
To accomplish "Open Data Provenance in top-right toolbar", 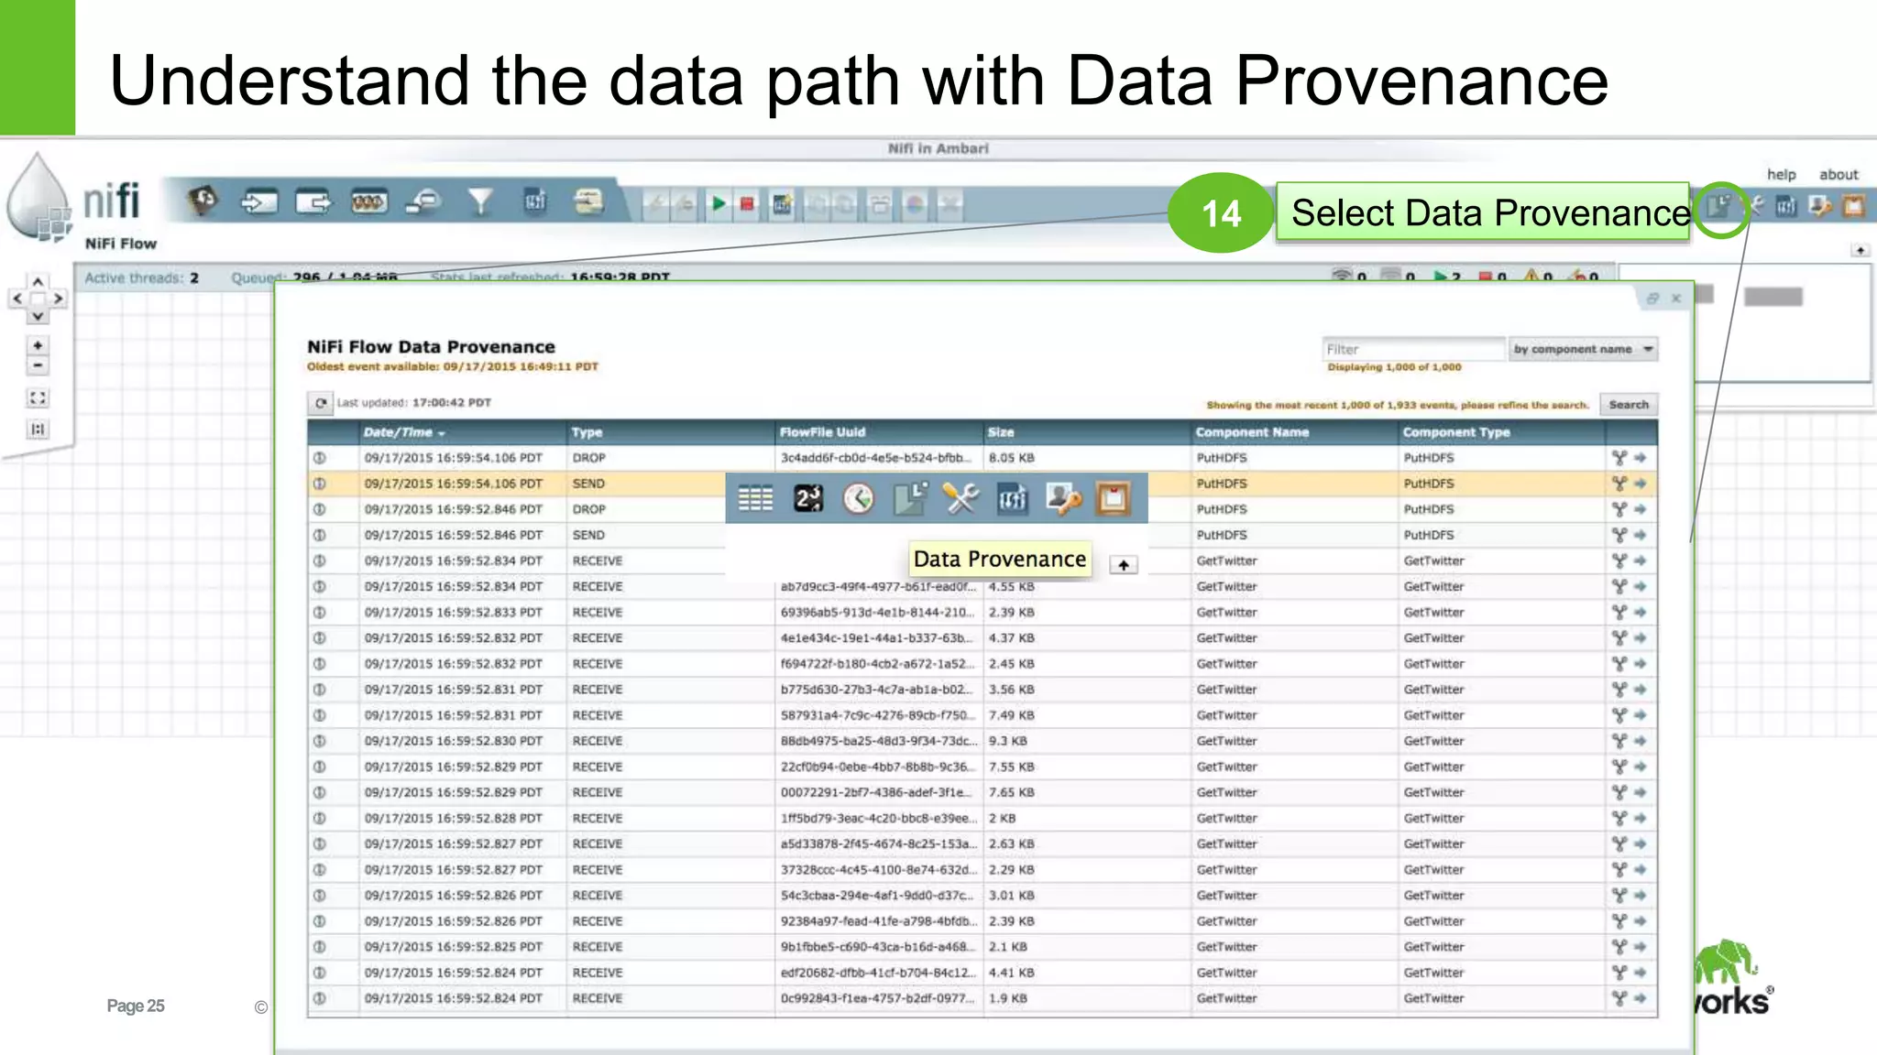I will tap(1719, 206).
